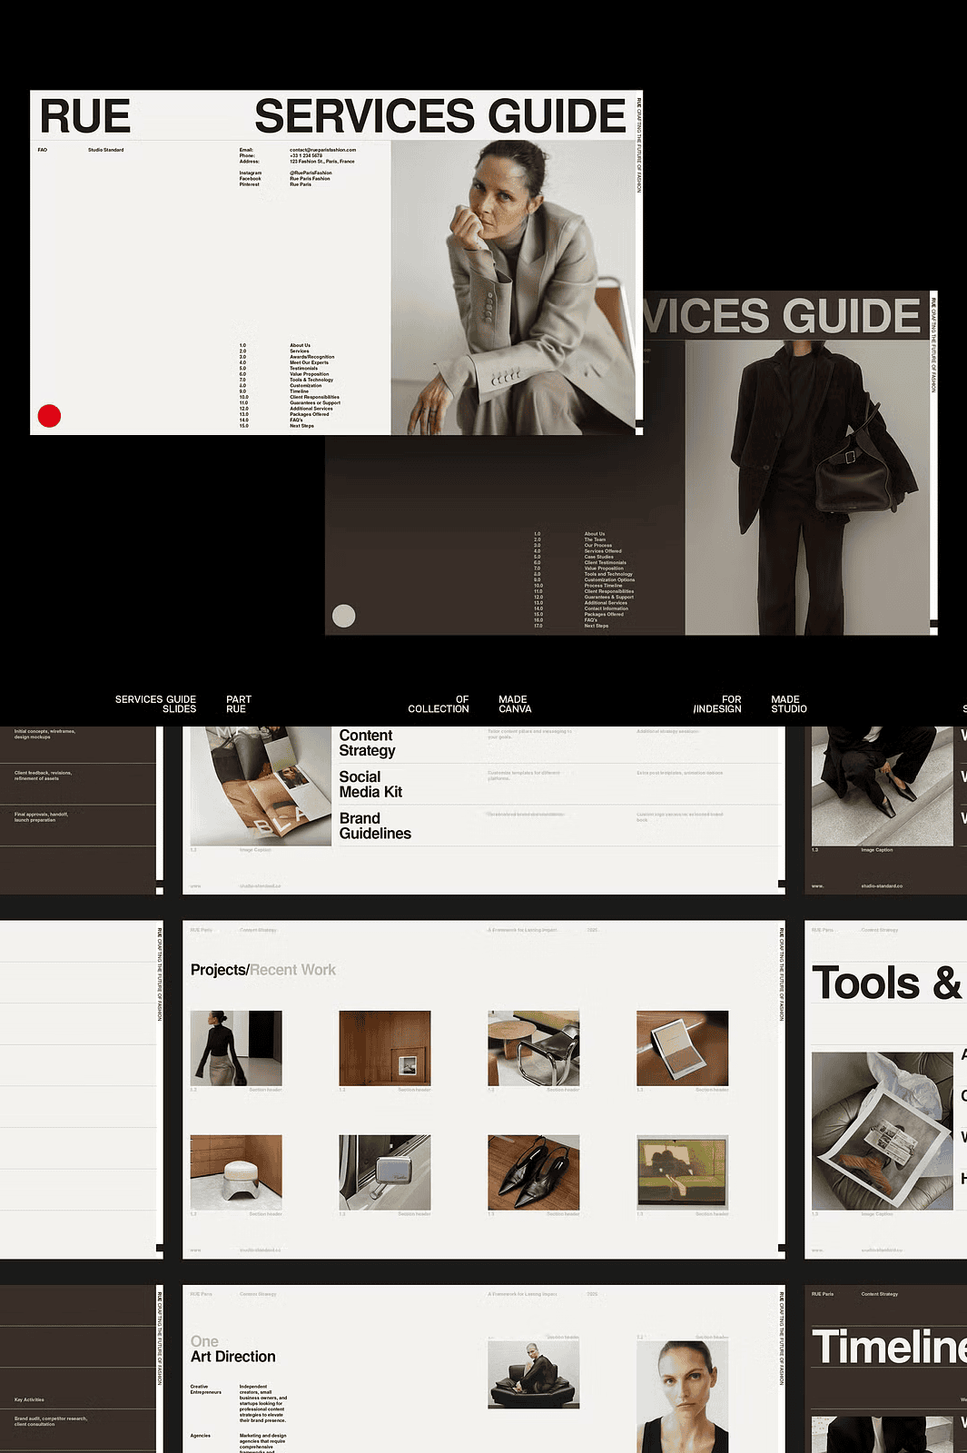Open the car side mirror project thumbnail
This screenshot has height=1453, width=967.
[x=384, y=1171]
